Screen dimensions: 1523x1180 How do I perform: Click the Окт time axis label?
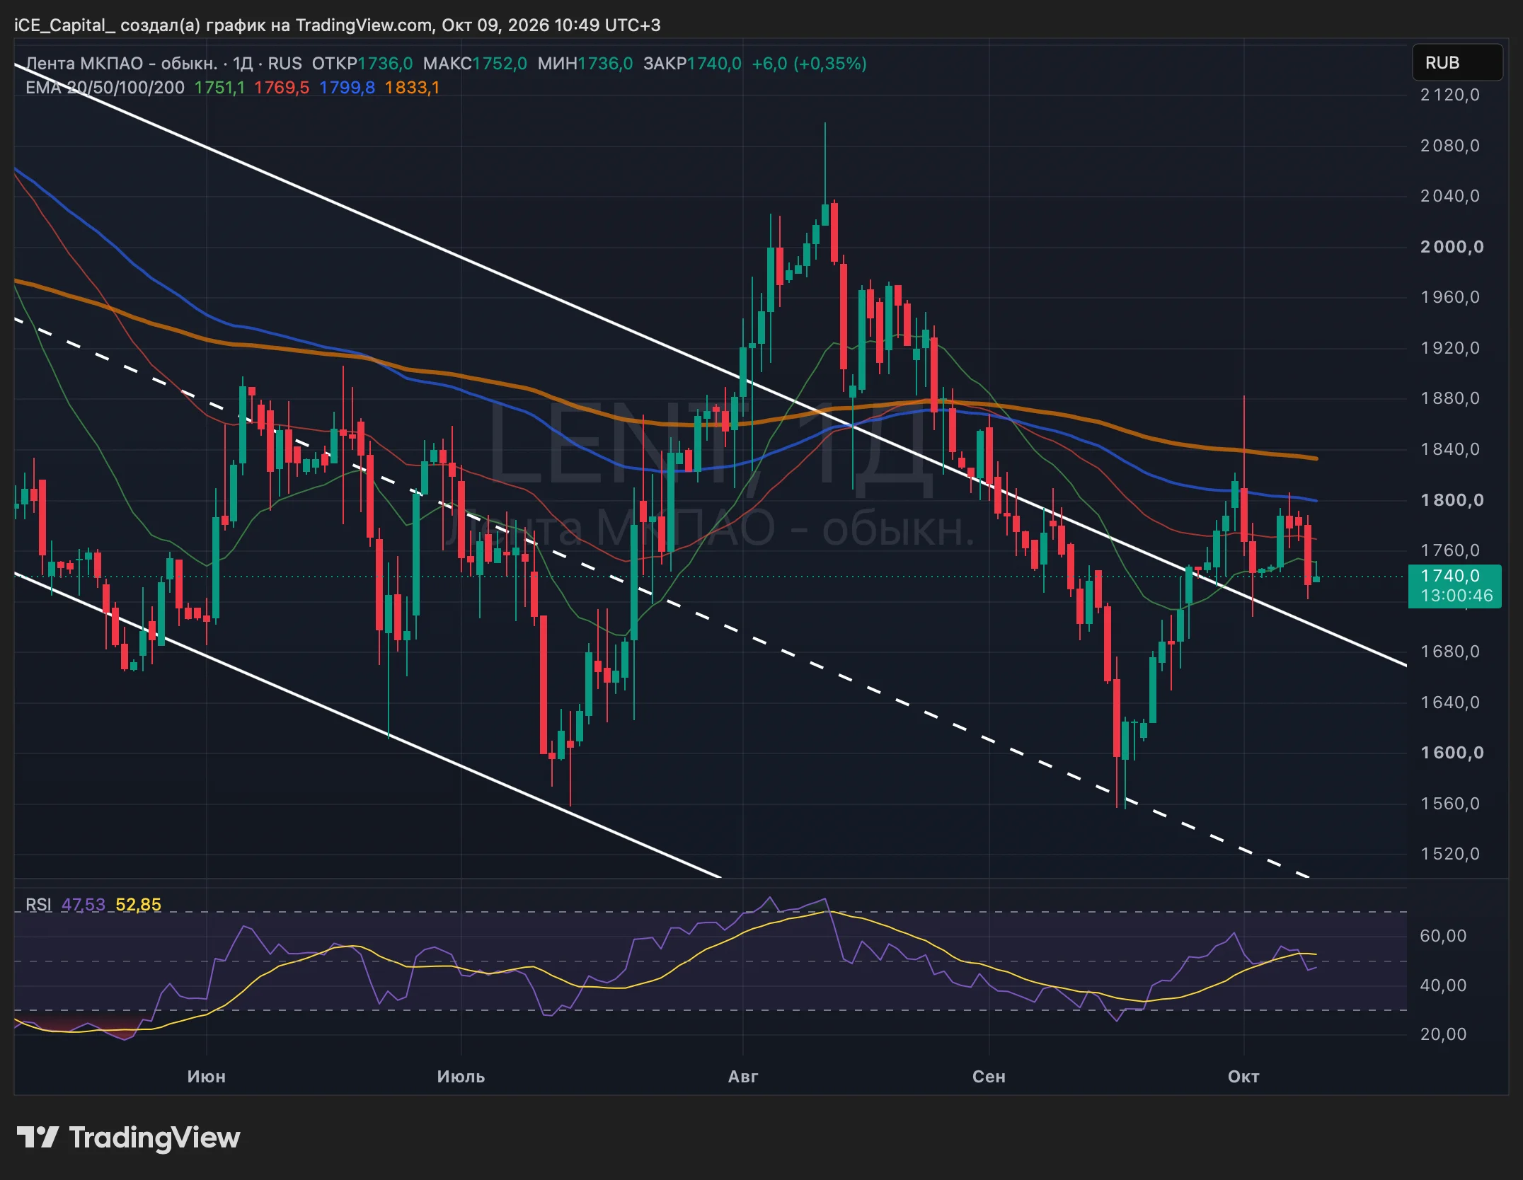point(1243,1077)
